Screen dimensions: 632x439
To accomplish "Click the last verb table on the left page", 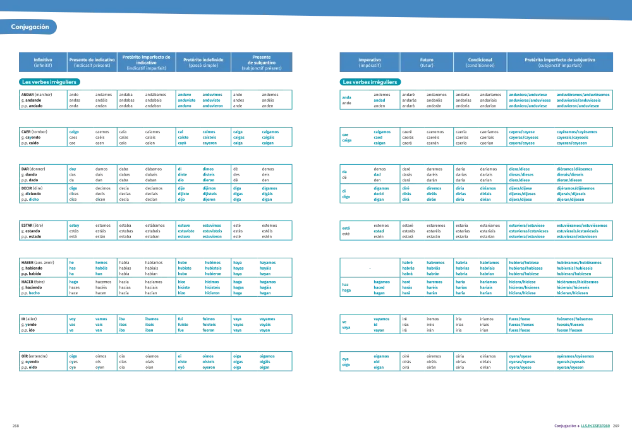I will click(x=155, y=361).
